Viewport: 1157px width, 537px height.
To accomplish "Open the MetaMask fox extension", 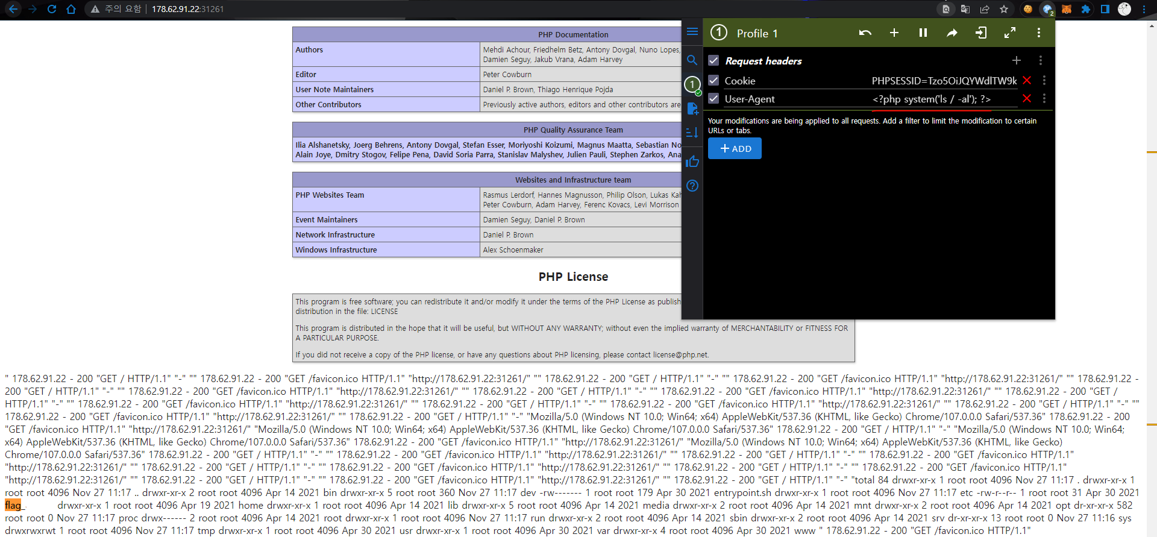I will coord(1067,9).
